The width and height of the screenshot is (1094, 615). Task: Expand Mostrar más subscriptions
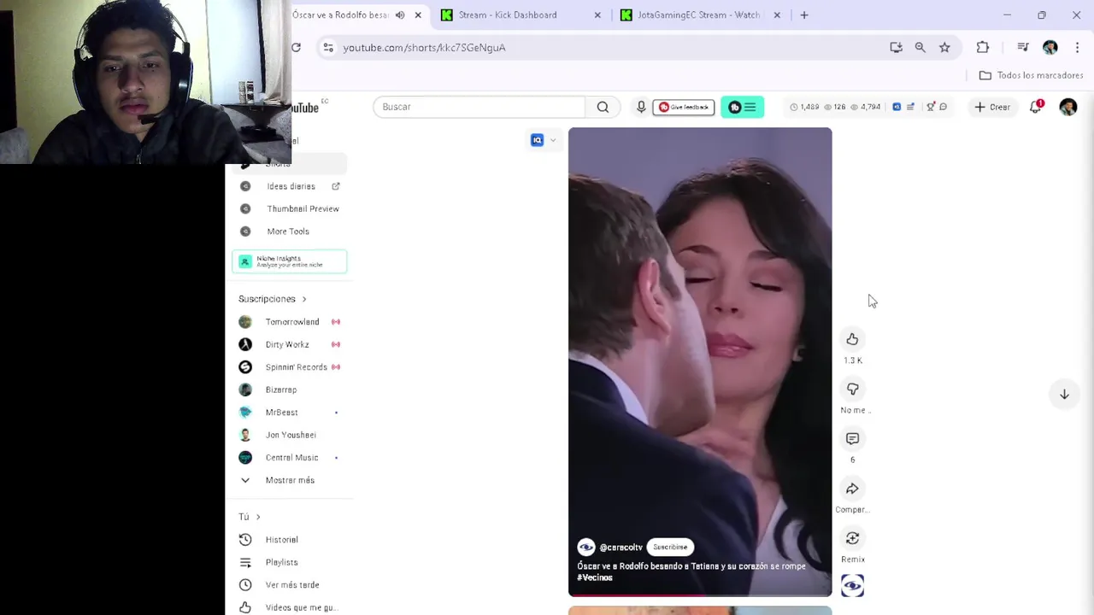point(289,480)
